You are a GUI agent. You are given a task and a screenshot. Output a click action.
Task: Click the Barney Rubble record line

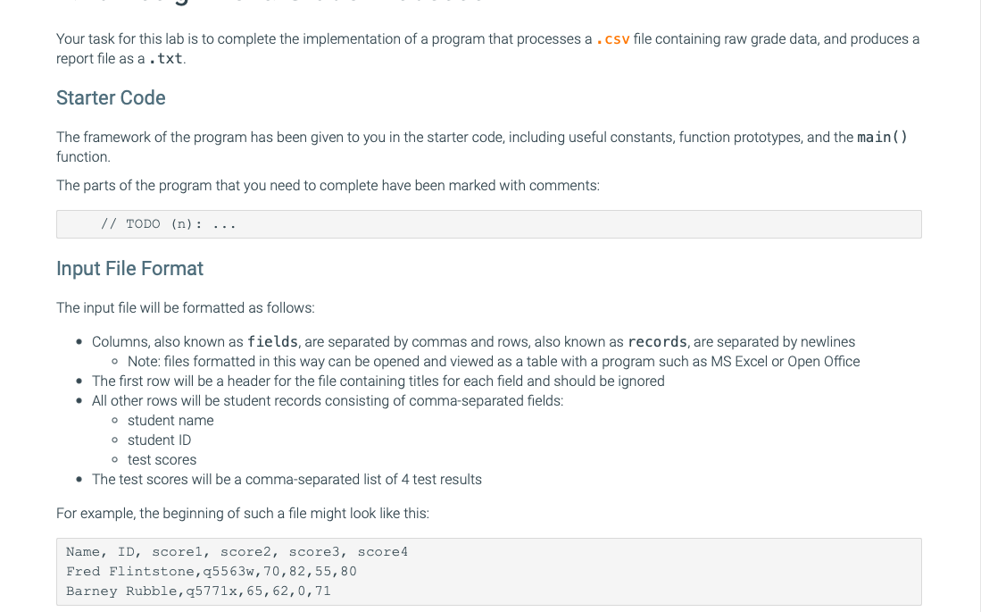point(198,591)
